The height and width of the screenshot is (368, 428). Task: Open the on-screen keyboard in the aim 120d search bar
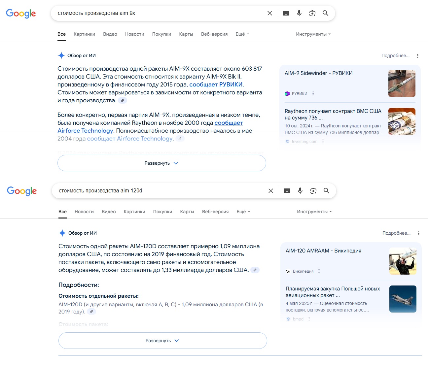[287, 191]
